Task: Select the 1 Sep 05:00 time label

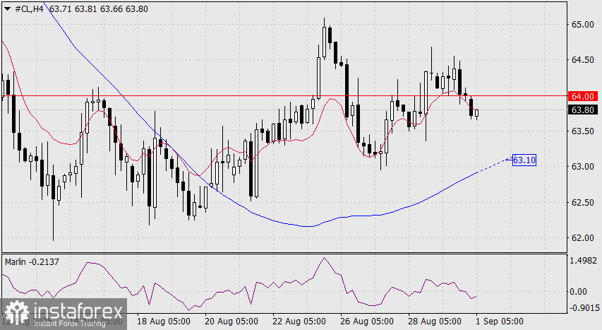Action: [x=500, y=321]
